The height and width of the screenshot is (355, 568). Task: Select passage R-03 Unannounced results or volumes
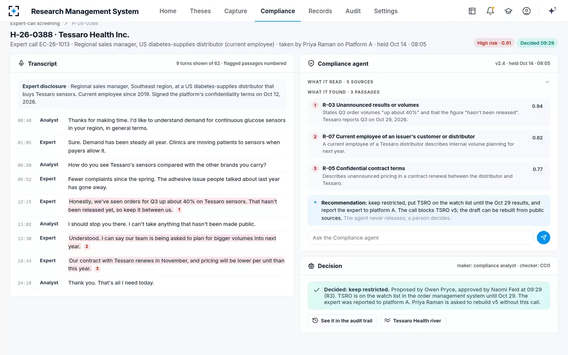tap(429, 112)
